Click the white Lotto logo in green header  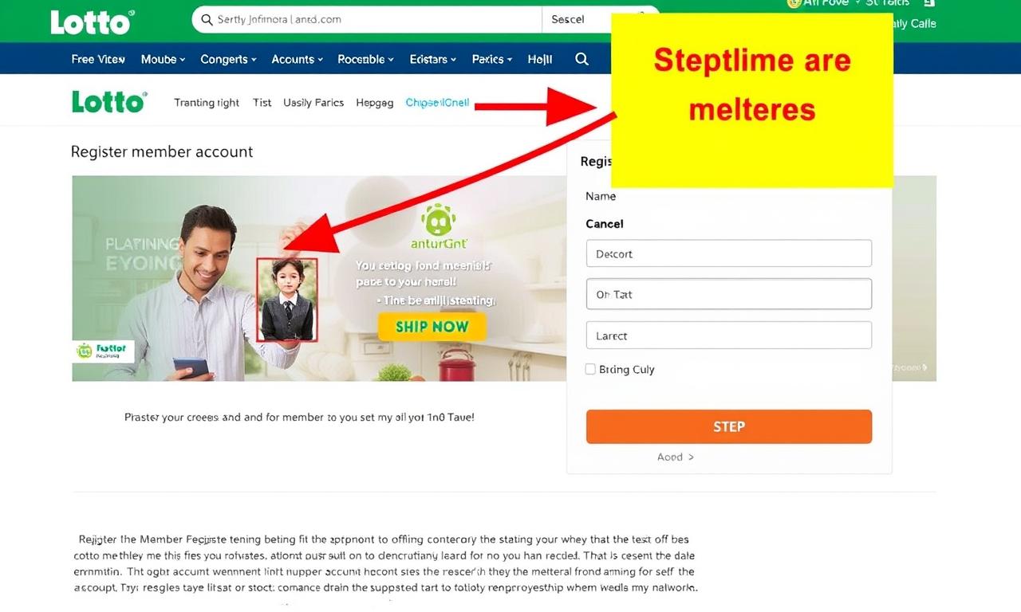pyautogui.click(x=91, y=22)
